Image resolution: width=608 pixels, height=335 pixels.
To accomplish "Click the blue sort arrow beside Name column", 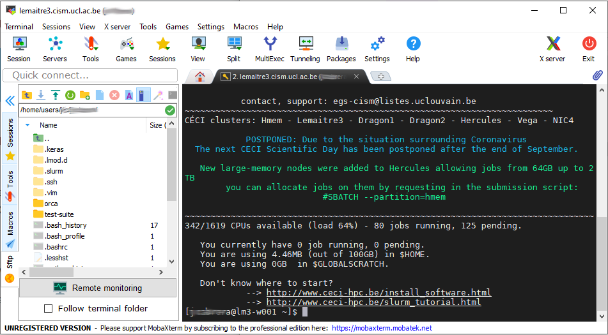I will 27,125.
